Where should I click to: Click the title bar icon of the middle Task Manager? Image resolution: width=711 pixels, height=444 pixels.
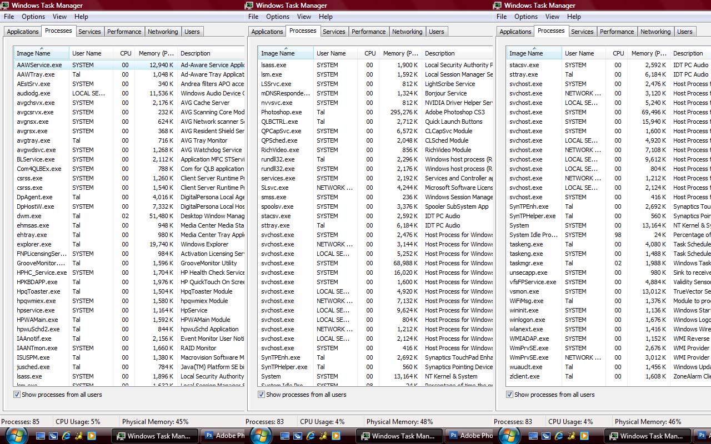click(250, 6)
